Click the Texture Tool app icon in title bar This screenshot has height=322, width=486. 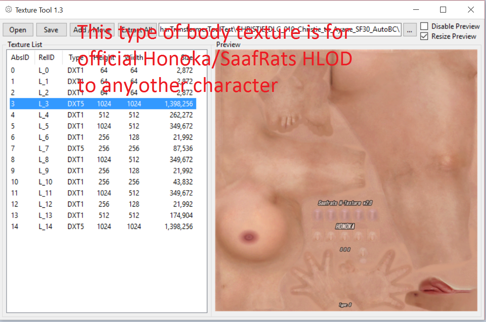point(8,10)
